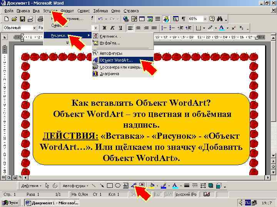Open the Действия drawing actions button
This screenshot has height=207, width=277.
pos(31,186)
